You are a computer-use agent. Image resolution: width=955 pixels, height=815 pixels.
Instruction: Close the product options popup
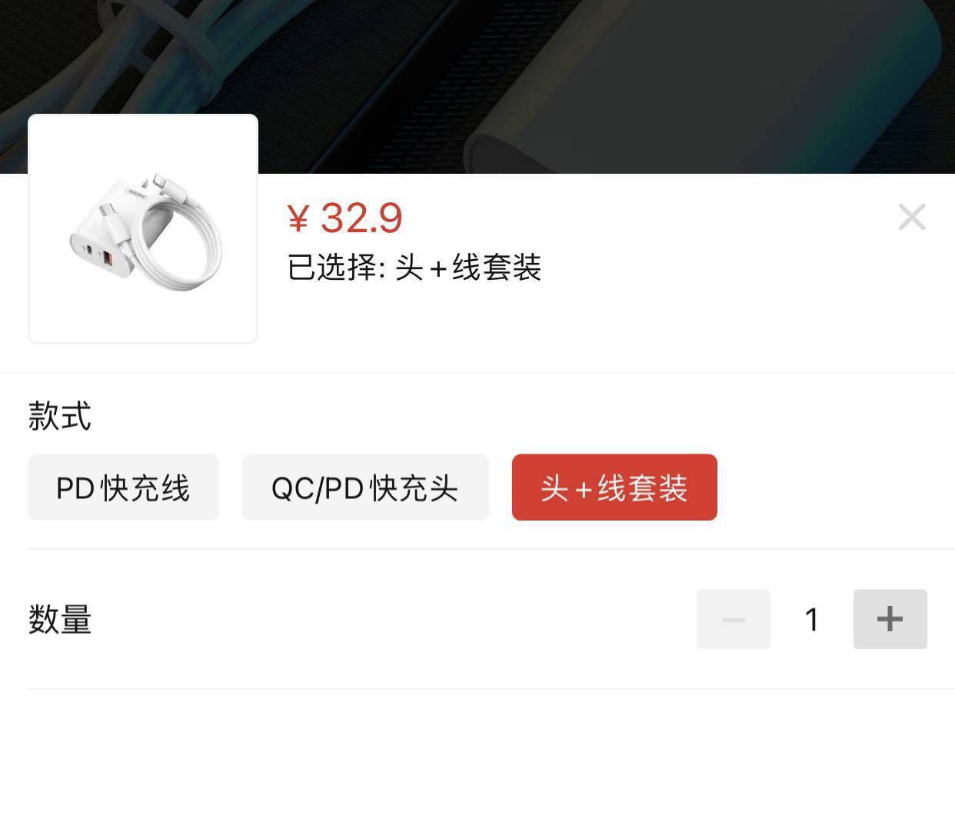[x=912, y=218]
